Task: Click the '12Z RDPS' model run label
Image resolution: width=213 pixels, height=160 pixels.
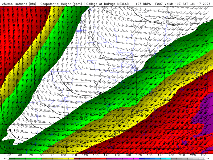Action: tap(143, 4)
